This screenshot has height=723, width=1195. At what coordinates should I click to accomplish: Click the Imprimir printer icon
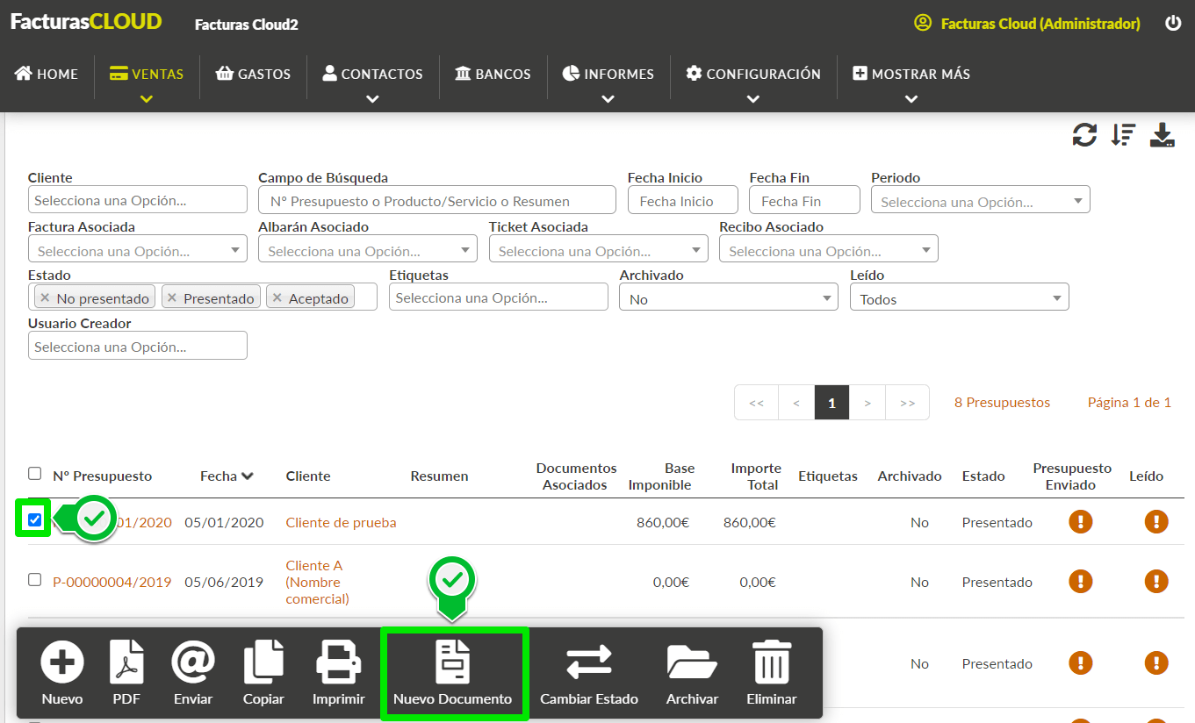(338, 662)
